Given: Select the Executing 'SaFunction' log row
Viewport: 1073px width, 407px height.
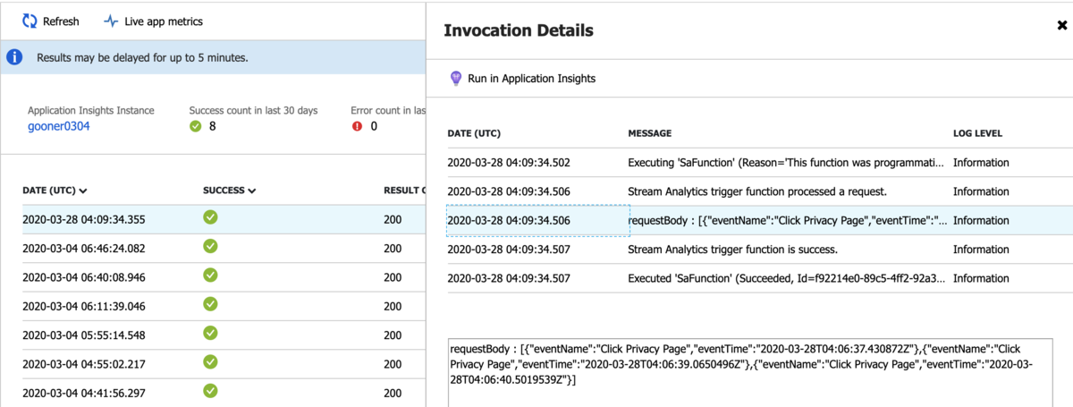Looking at the screenshot, I should pyautogui.click(x=787, y=163).
